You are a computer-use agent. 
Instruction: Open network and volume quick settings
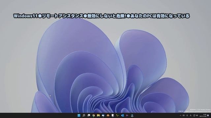(196, 115)
